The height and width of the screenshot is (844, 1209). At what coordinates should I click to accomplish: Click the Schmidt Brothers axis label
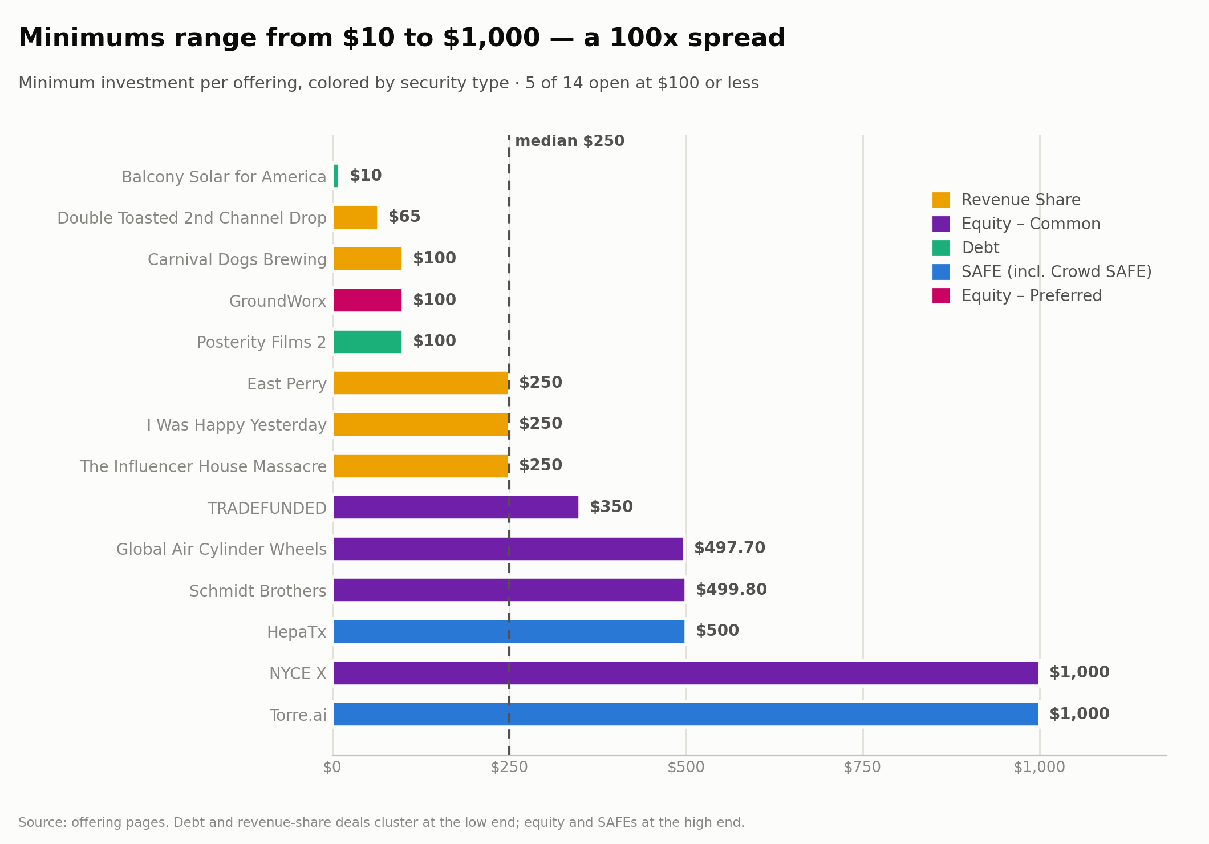(x=258, y=591)
